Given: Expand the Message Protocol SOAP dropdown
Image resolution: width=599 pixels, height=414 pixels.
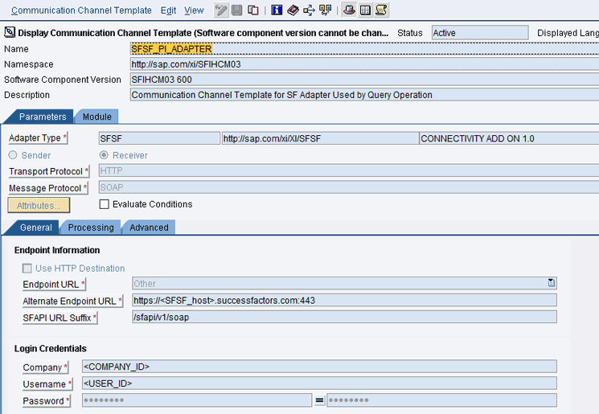Looking at the screenshot, I should click(347, 188).
